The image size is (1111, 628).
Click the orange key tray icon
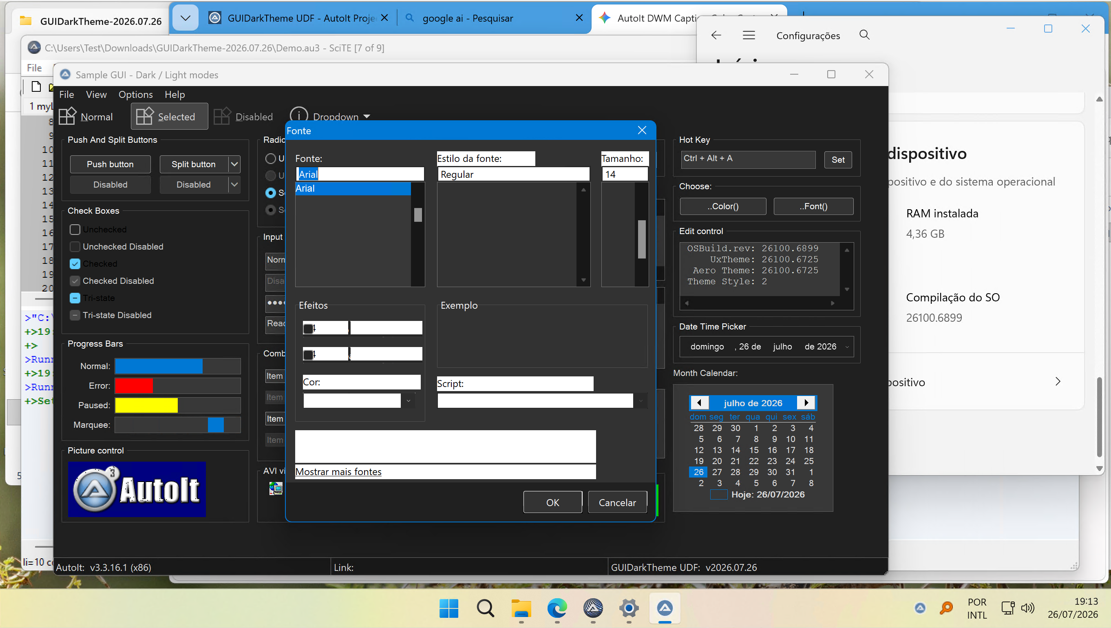tap(946, 608)
